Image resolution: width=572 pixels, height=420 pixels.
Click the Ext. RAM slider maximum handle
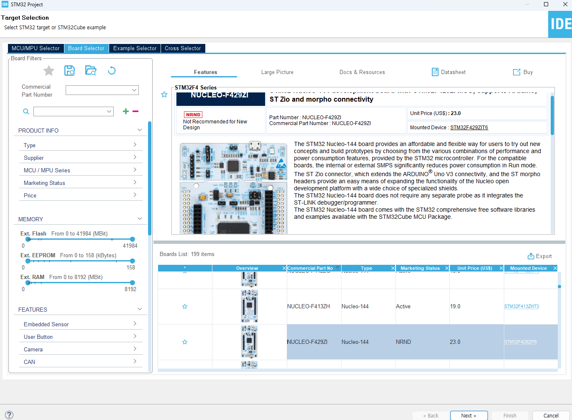(132, 283)
